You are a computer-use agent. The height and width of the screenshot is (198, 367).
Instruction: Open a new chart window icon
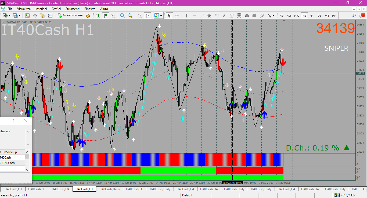pyautogui.click(x=5, y=16)
